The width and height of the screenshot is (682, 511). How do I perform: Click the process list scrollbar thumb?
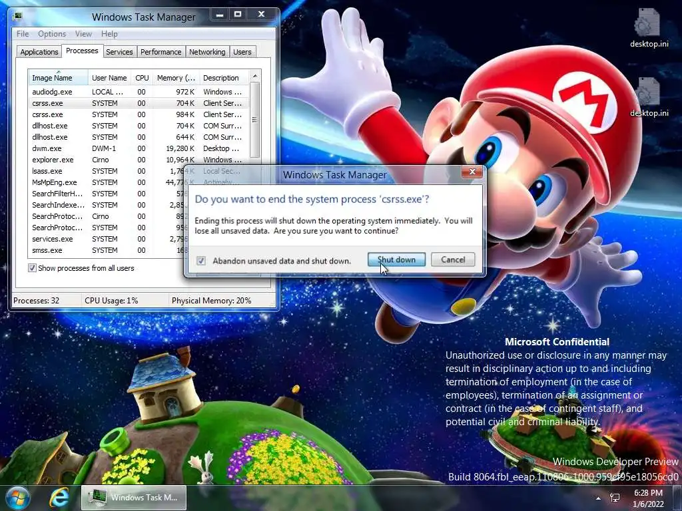click(x=255, y=120)
